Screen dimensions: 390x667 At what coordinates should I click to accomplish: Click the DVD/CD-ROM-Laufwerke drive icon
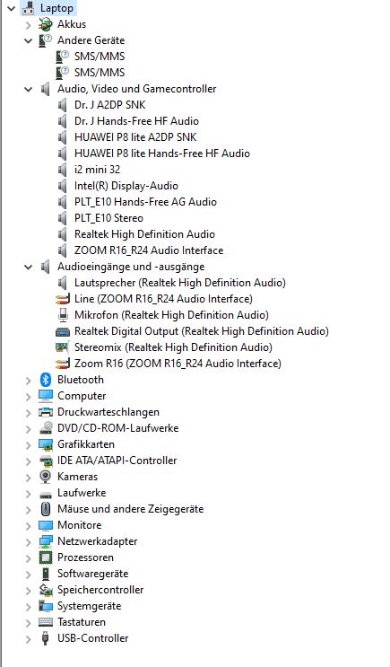46,428
